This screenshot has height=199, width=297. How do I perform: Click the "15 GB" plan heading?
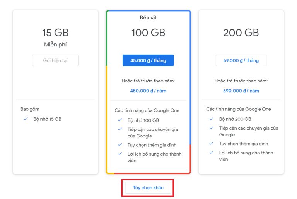pos(55,33)
